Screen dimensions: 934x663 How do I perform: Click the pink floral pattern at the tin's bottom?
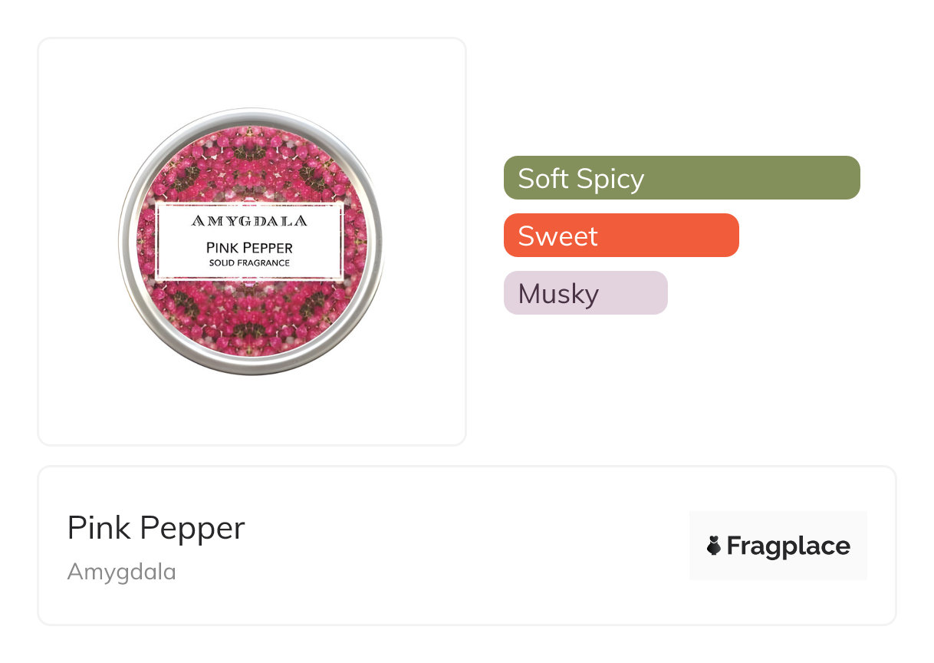pyautogui.click(x=251, y=322)
